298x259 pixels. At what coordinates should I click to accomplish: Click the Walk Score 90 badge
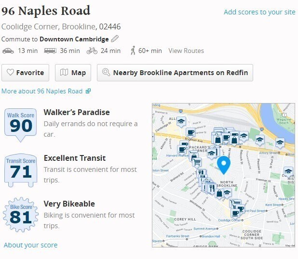click(x=20, y=124)
